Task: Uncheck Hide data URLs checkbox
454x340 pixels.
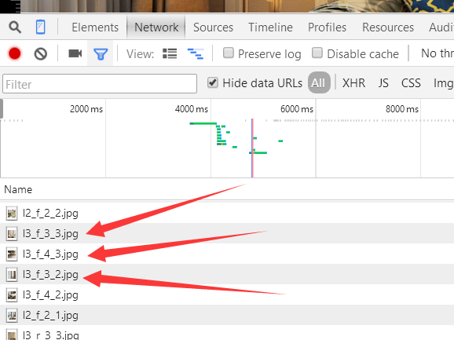Action: (213, 82)
